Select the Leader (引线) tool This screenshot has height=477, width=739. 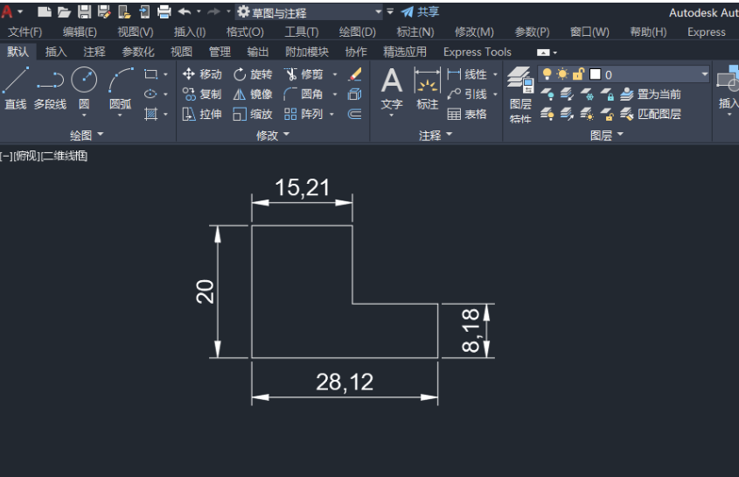467,94
